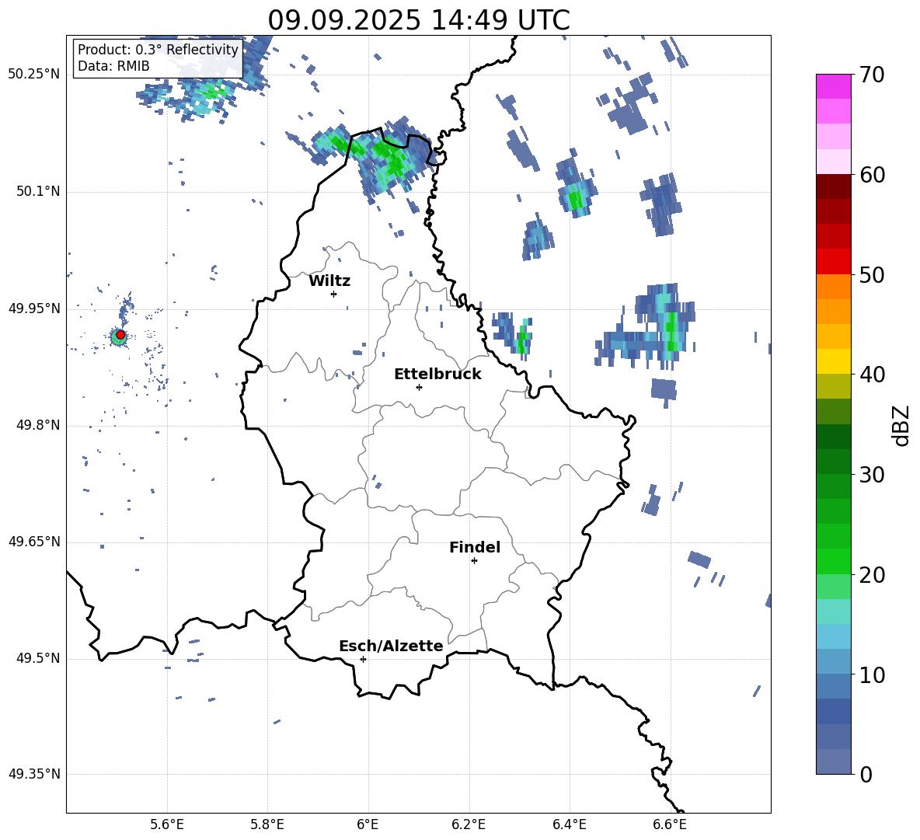Click the magenta top colorbar swatch
This screenshot has height=840, width=920.
pyautogui.click(x=833, y=87)
